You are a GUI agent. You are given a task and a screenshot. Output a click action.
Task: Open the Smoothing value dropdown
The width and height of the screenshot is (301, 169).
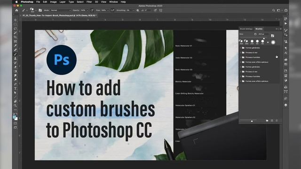(x=133, y=10)
